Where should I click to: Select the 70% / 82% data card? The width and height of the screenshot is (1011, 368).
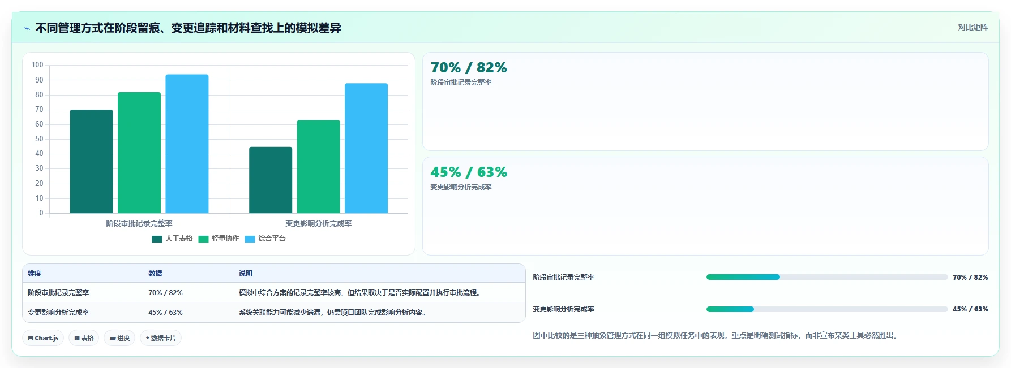(x=705, y=102)
